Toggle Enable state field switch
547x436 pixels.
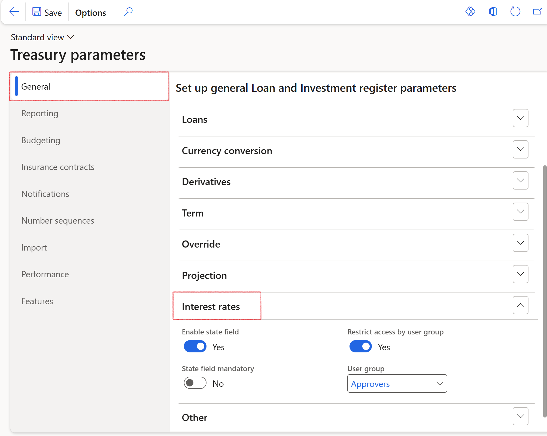click(x=195, y=346)
